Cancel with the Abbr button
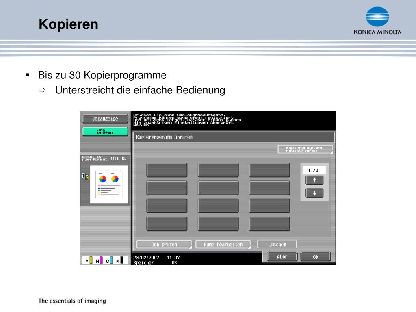416x312 pixels. (x=282, y=257)
